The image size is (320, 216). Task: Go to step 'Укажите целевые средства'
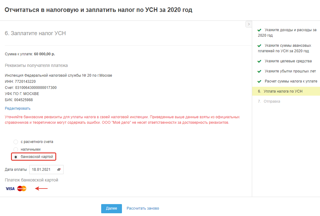coord(288,61)
